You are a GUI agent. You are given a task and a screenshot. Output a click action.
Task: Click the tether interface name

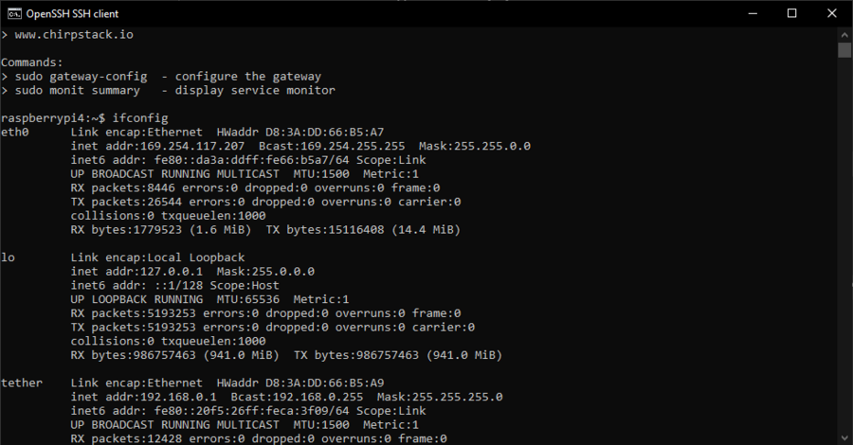(x=21, y=383)
